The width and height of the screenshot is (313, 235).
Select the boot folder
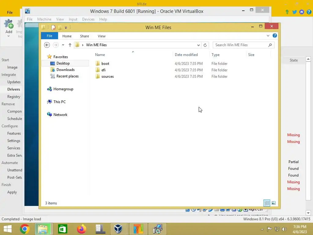[105, 64]
